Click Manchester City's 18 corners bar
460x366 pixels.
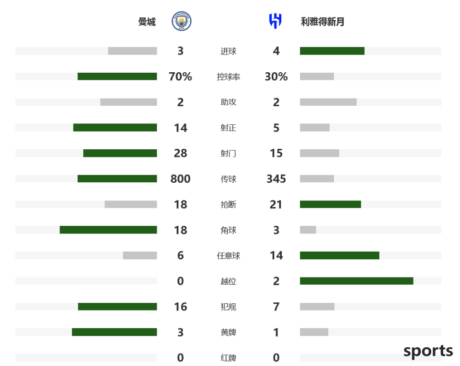point(108,230)
